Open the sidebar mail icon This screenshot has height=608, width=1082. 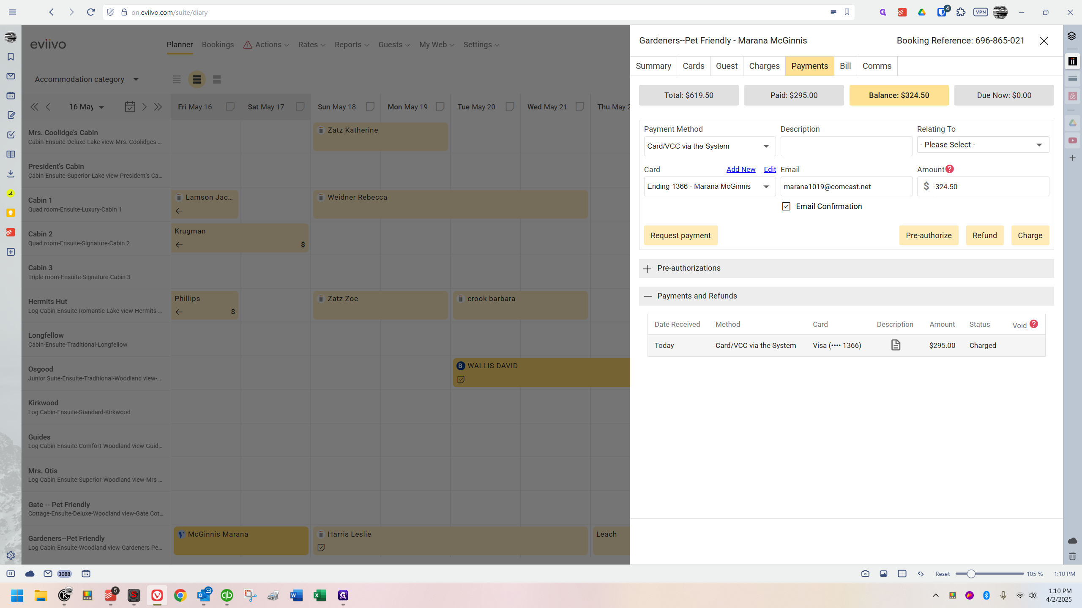(11, 76)
